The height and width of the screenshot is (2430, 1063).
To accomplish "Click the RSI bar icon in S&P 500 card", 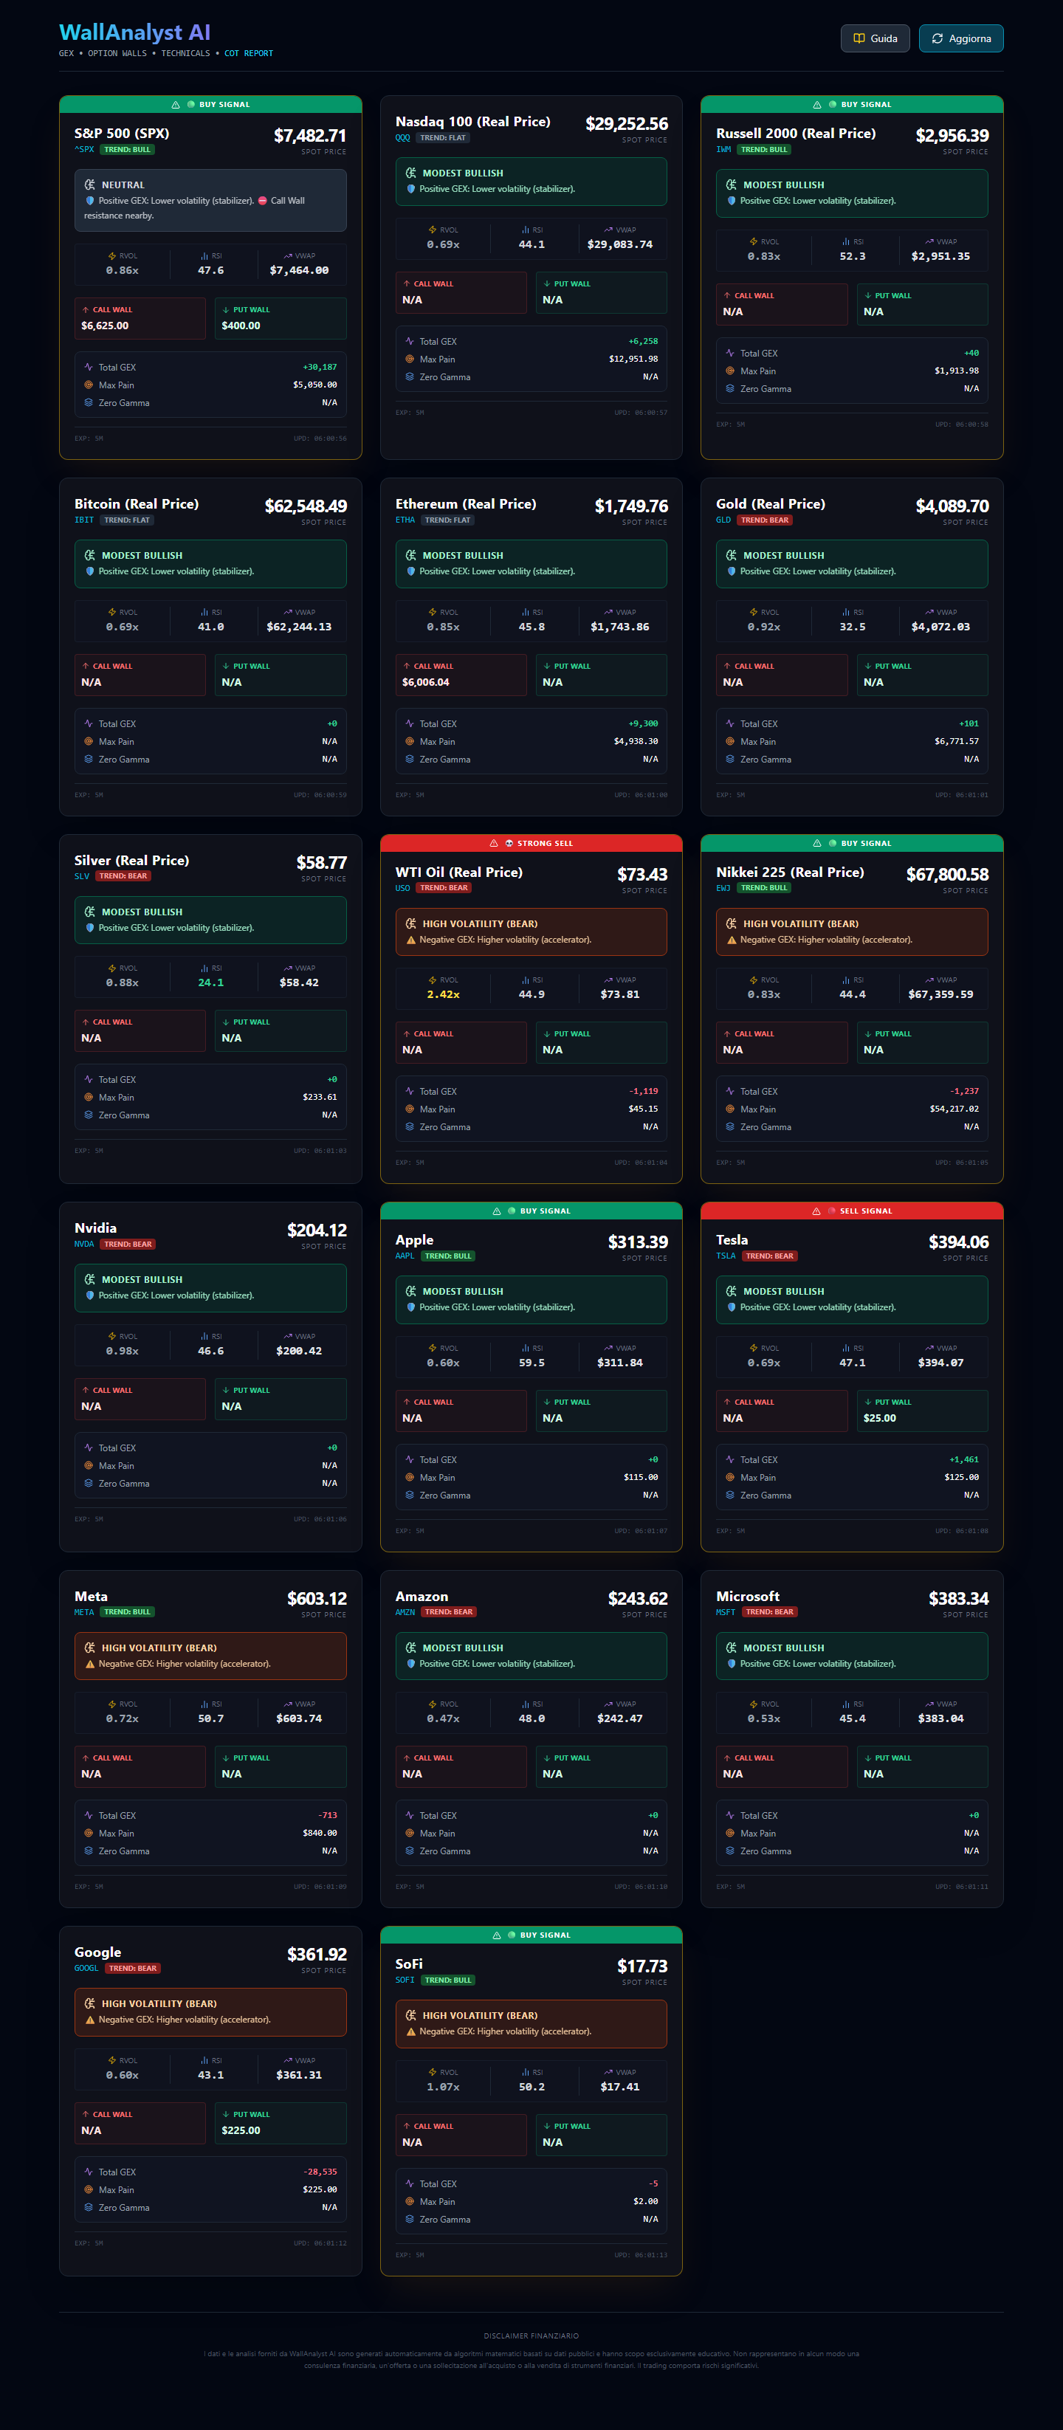I will [x=204, y=255].
